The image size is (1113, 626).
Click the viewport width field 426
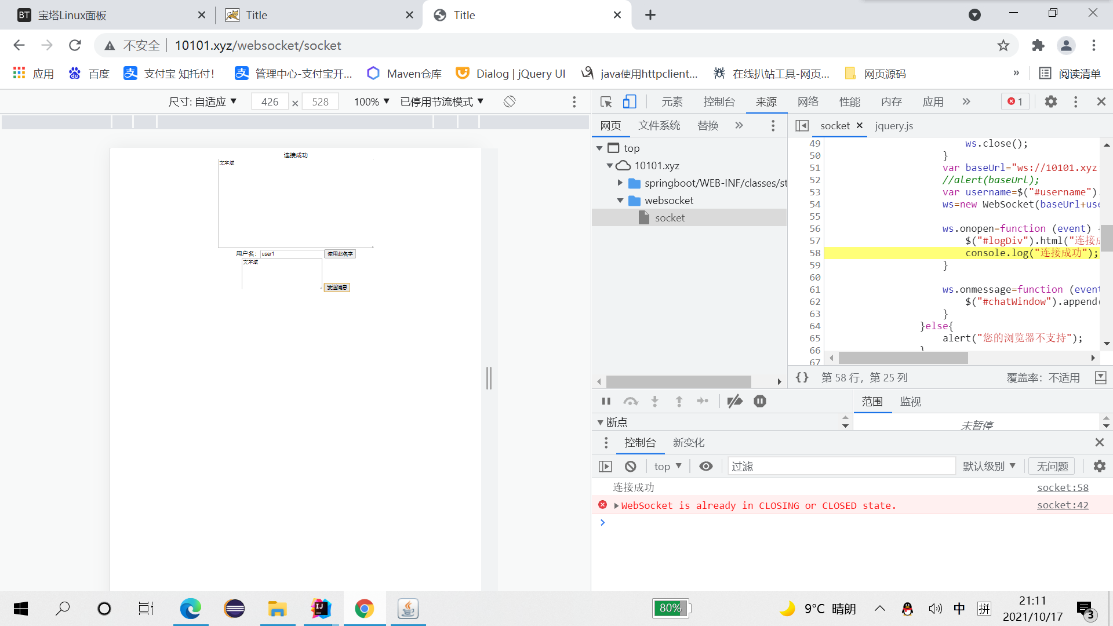(x=270, y=101)
